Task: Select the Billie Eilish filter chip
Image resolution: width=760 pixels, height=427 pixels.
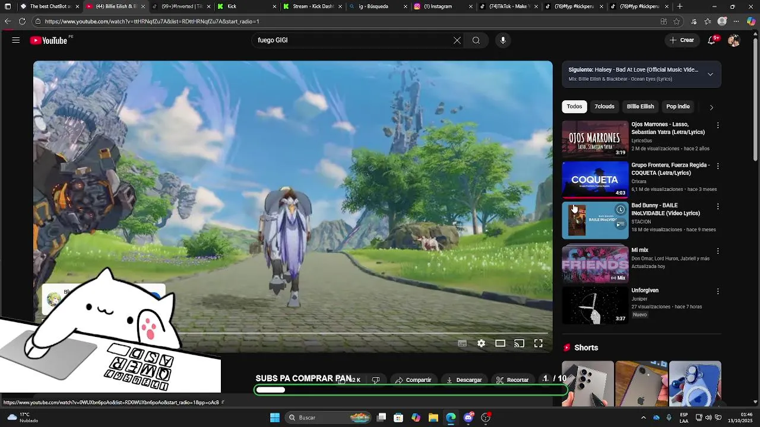Action: pyautogui.click(x=640, y=107)
